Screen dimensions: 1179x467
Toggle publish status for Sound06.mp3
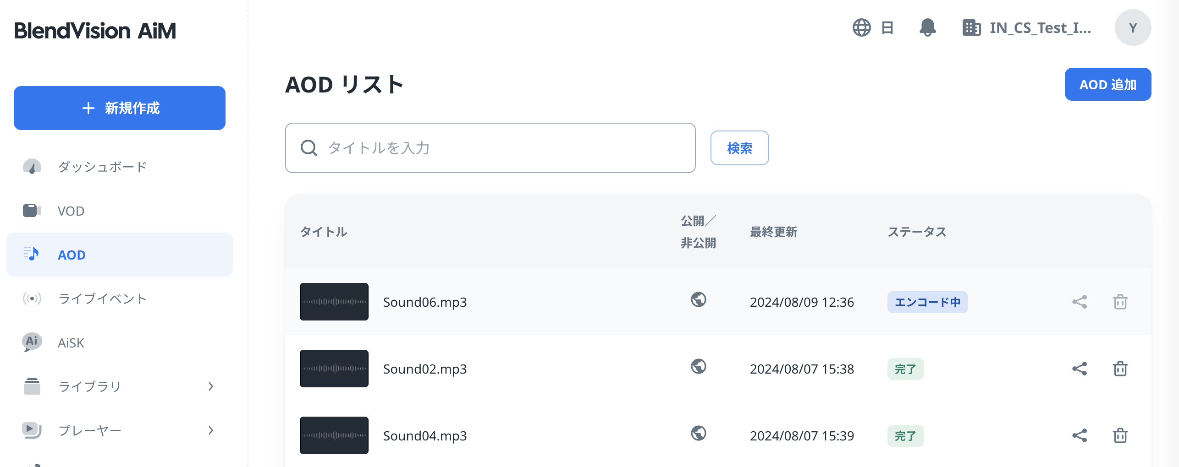[x=698, y=301]
